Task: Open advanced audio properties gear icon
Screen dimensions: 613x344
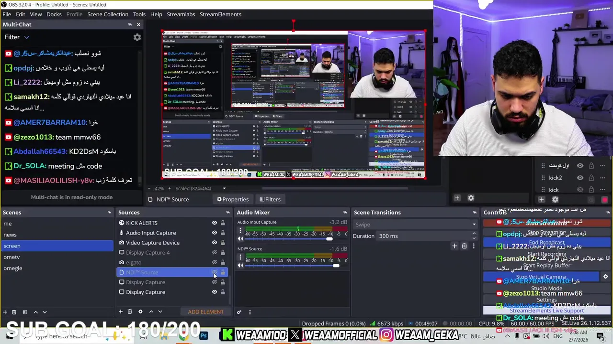Action: 239,312
